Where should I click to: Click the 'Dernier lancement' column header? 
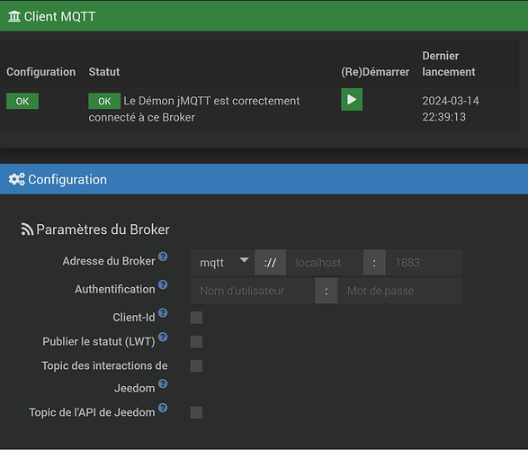(x=449, y=64)
